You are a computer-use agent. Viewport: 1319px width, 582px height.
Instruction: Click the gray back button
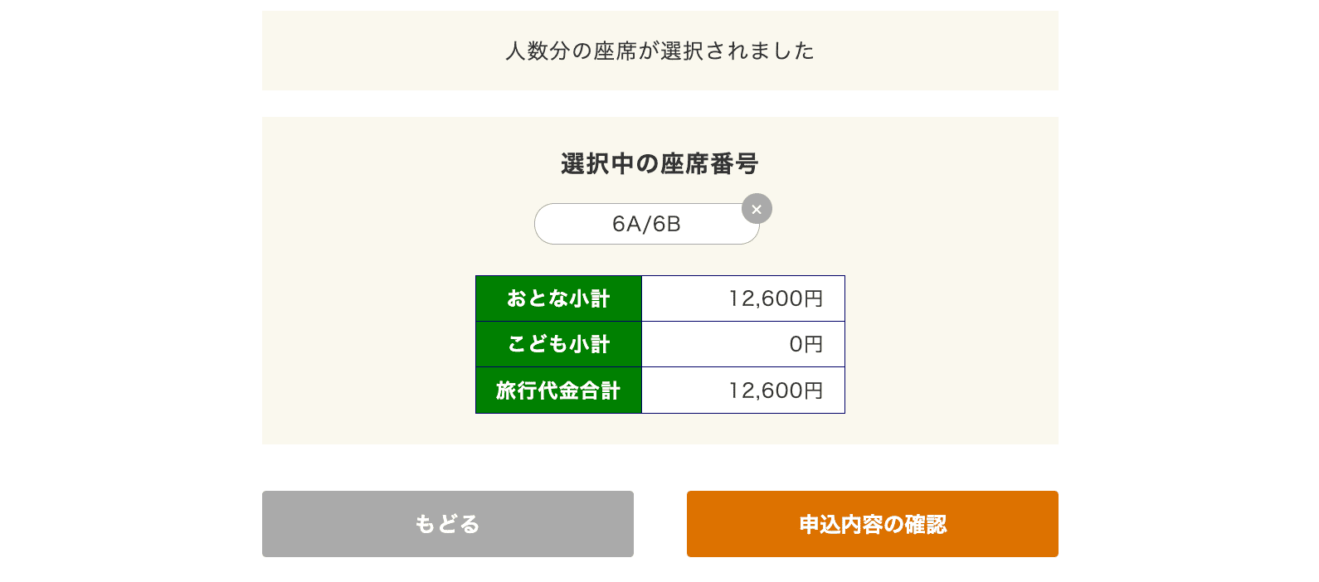coord(448,524)
